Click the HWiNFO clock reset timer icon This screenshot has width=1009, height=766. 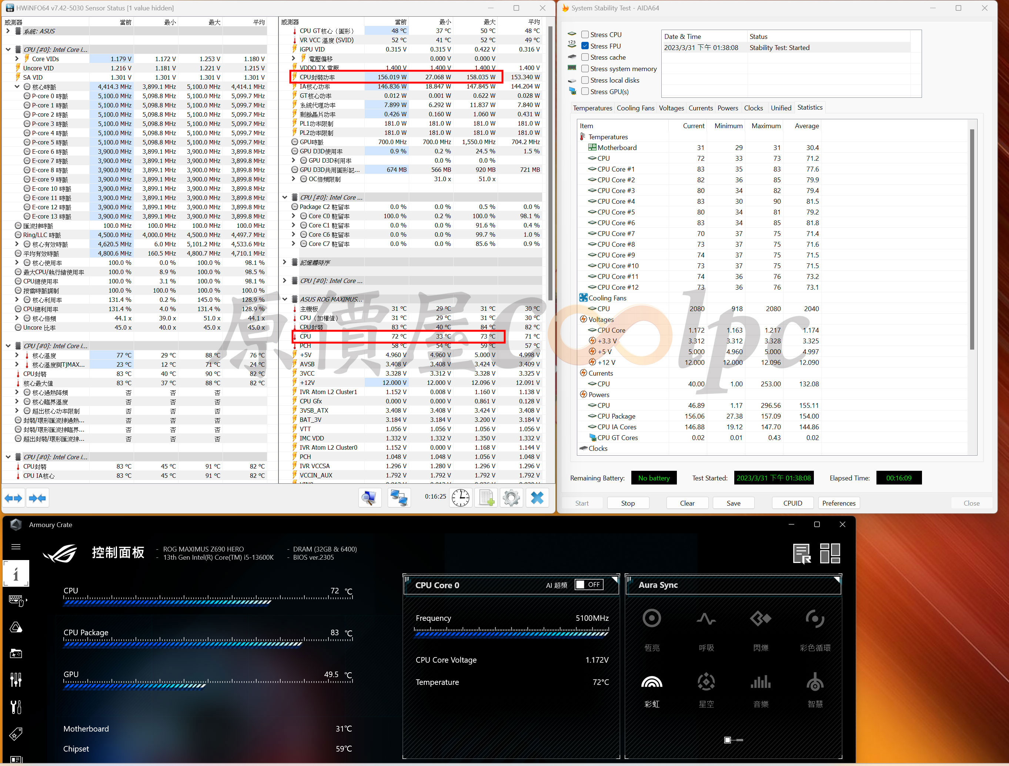(461, 498)
